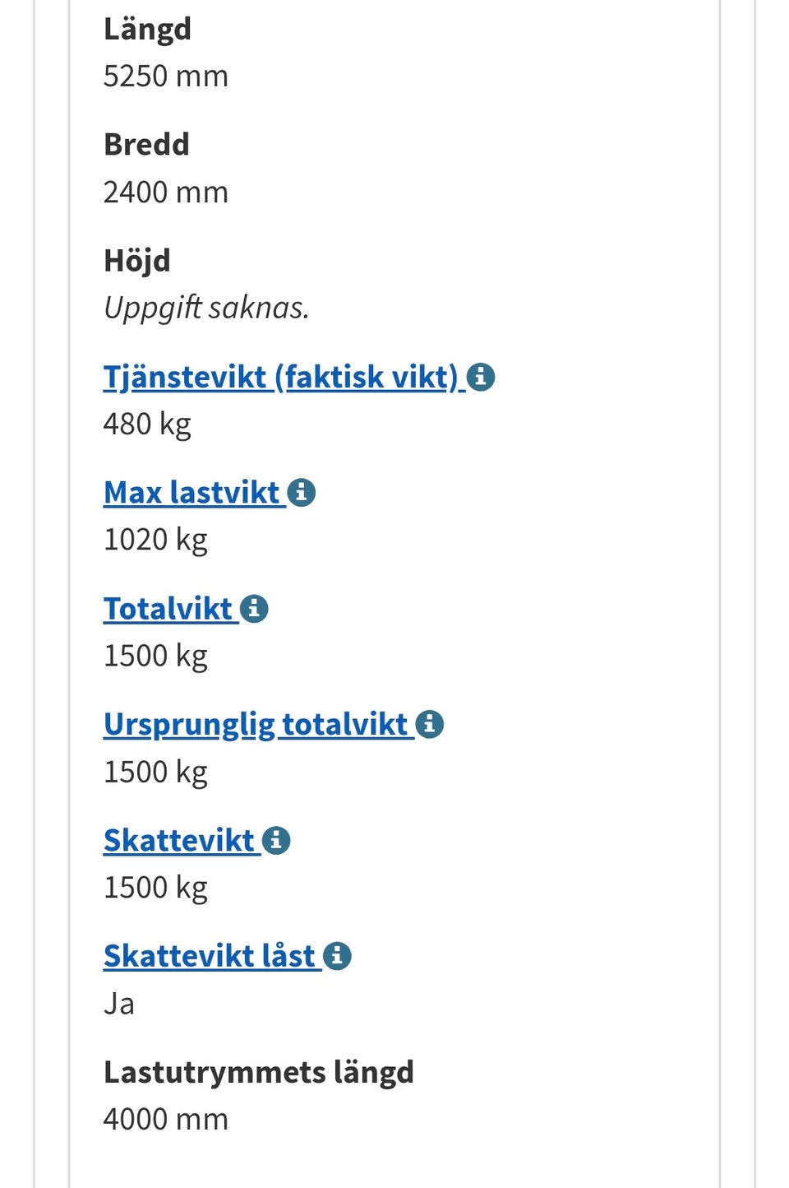The width and height of the screenshot is (789, 1188).
Task: Click the 1020 kg value
Action: point(155,540)
